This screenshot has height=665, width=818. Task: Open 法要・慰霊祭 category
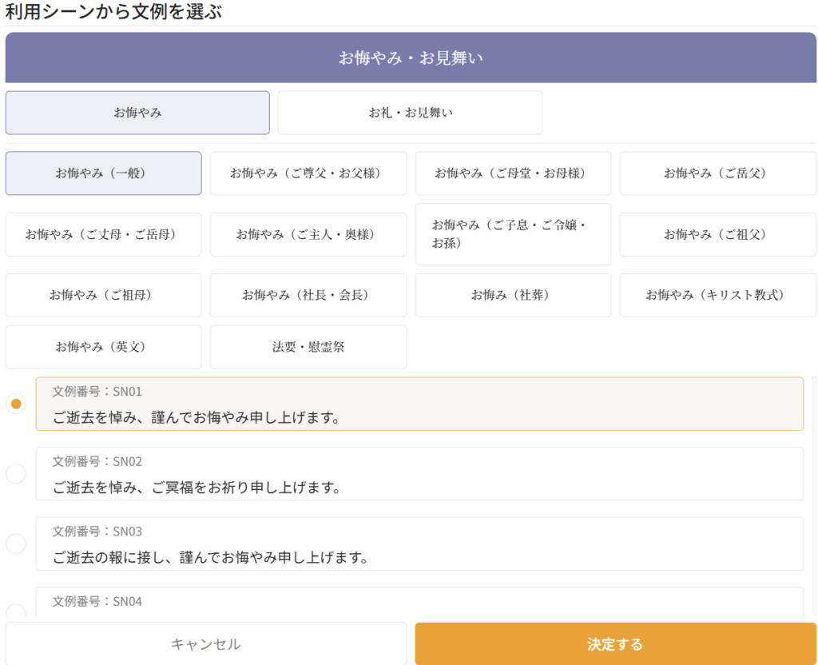pyautogui.click(x=308, y=348)
